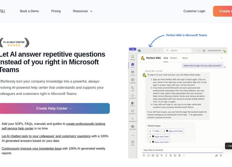Click the OneDrive cloud icon

tap(133, 95)
